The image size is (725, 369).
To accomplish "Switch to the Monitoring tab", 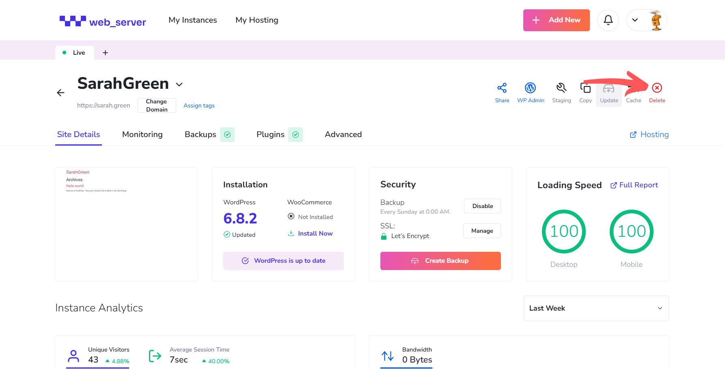I will [x=142, y=135].
